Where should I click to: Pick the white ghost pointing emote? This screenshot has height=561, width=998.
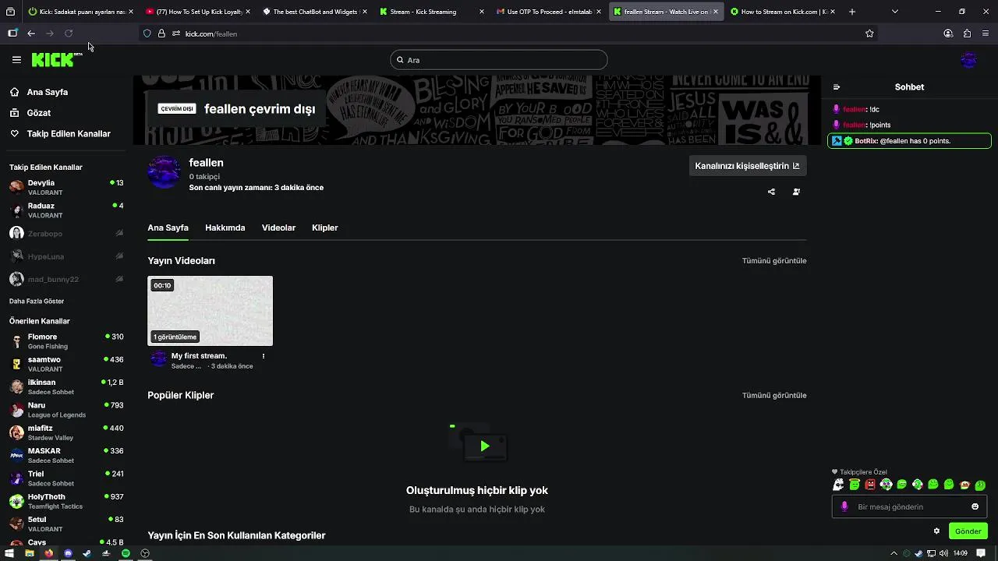(x=838, y=485)
